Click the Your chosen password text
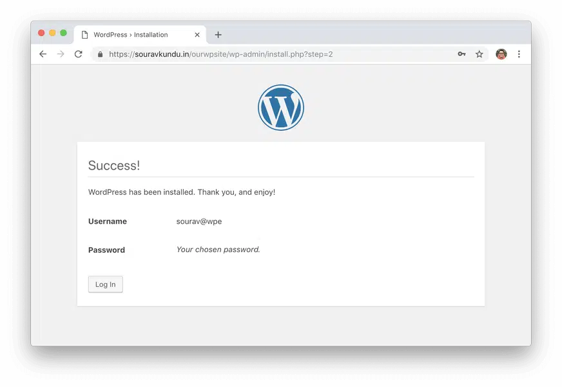562x387 pixels. coord(218,250)
